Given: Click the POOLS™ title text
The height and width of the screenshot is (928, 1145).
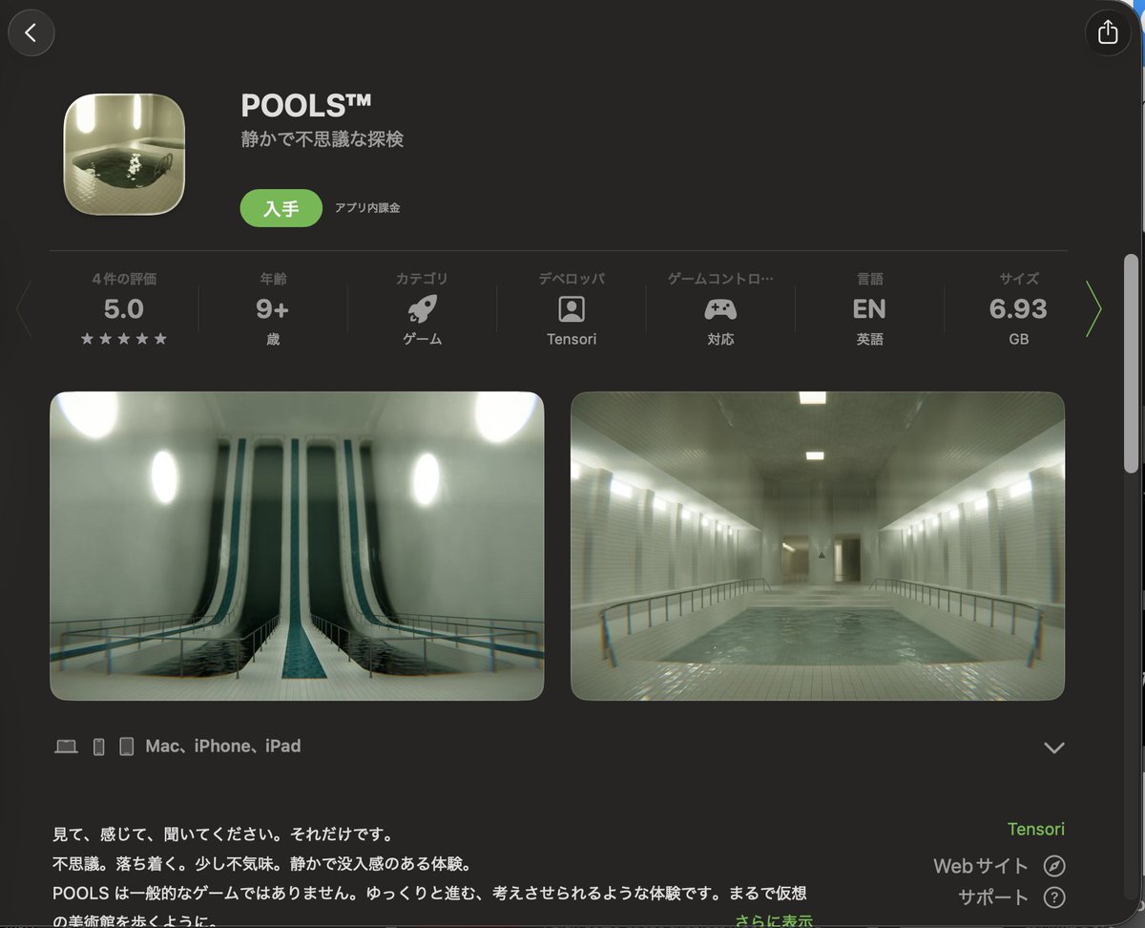Looking at the screenshot, I should 305,105.
